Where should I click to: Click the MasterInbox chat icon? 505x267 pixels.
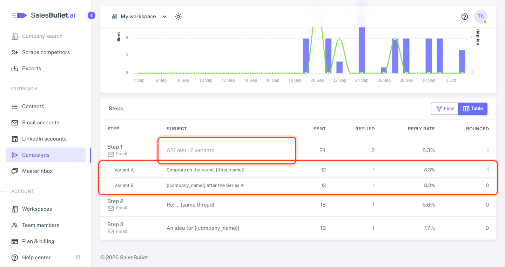pos(15,171)
